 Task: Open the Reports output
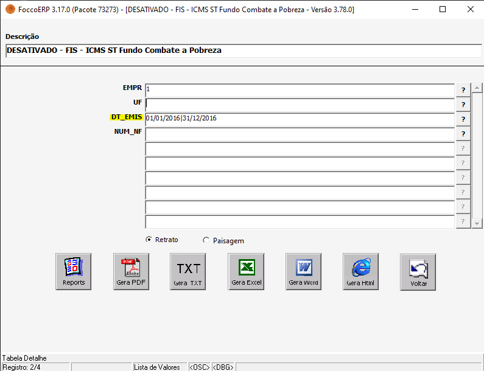click(74, 271)
